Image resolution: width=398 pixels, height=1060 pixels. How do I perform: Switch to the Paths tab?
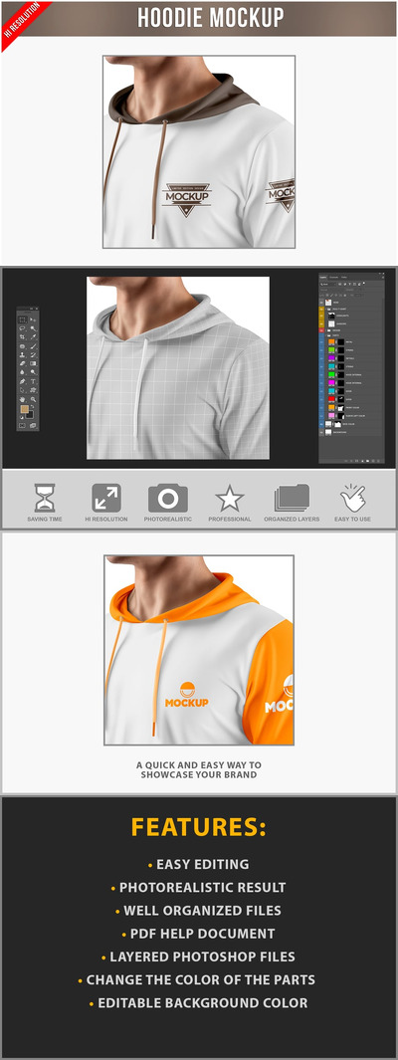point(344,277)
